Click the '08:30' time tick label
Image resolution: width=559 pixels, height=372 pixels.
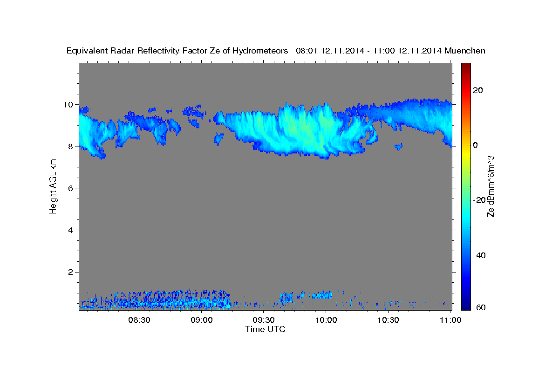[x=139, y=320]
